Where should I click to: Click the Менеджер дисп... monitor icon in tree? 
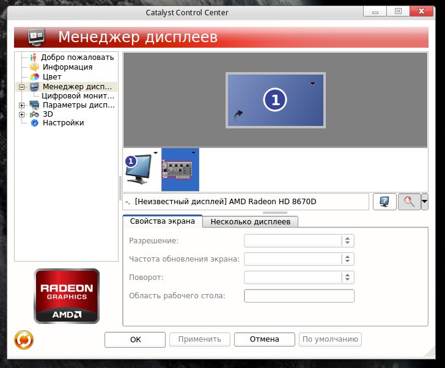tap(34, 87)
